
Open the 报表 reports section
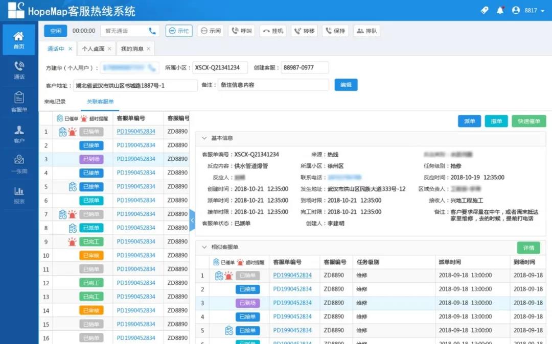click(19, 195)
